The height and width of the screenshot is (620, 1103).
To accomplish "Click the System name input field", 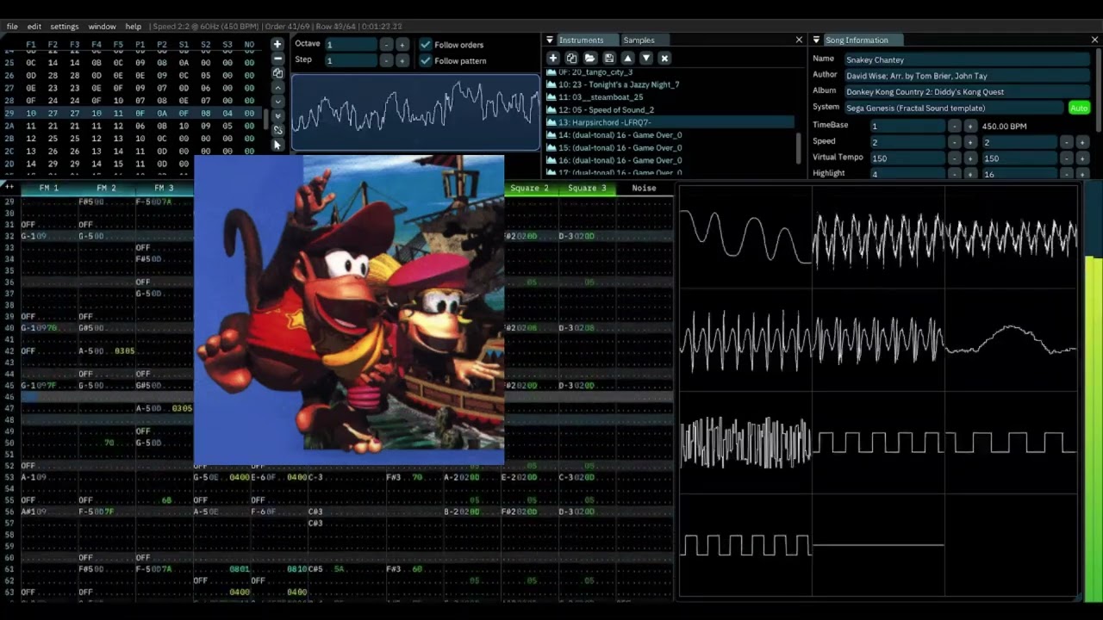I will (x=954, y=108).
